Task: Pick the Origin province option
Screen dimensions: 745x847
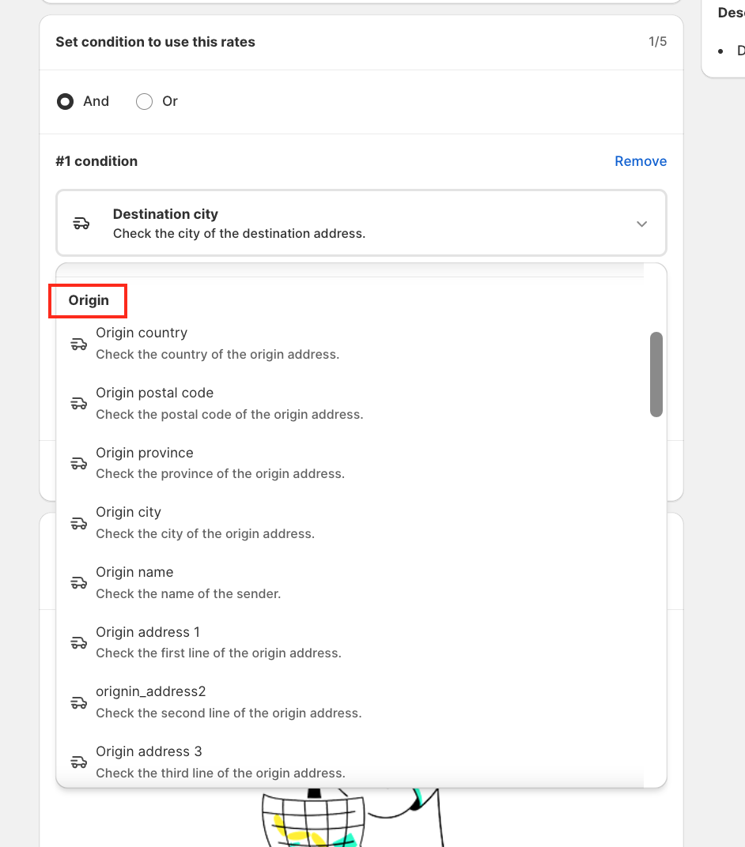Action: [145, 454]
